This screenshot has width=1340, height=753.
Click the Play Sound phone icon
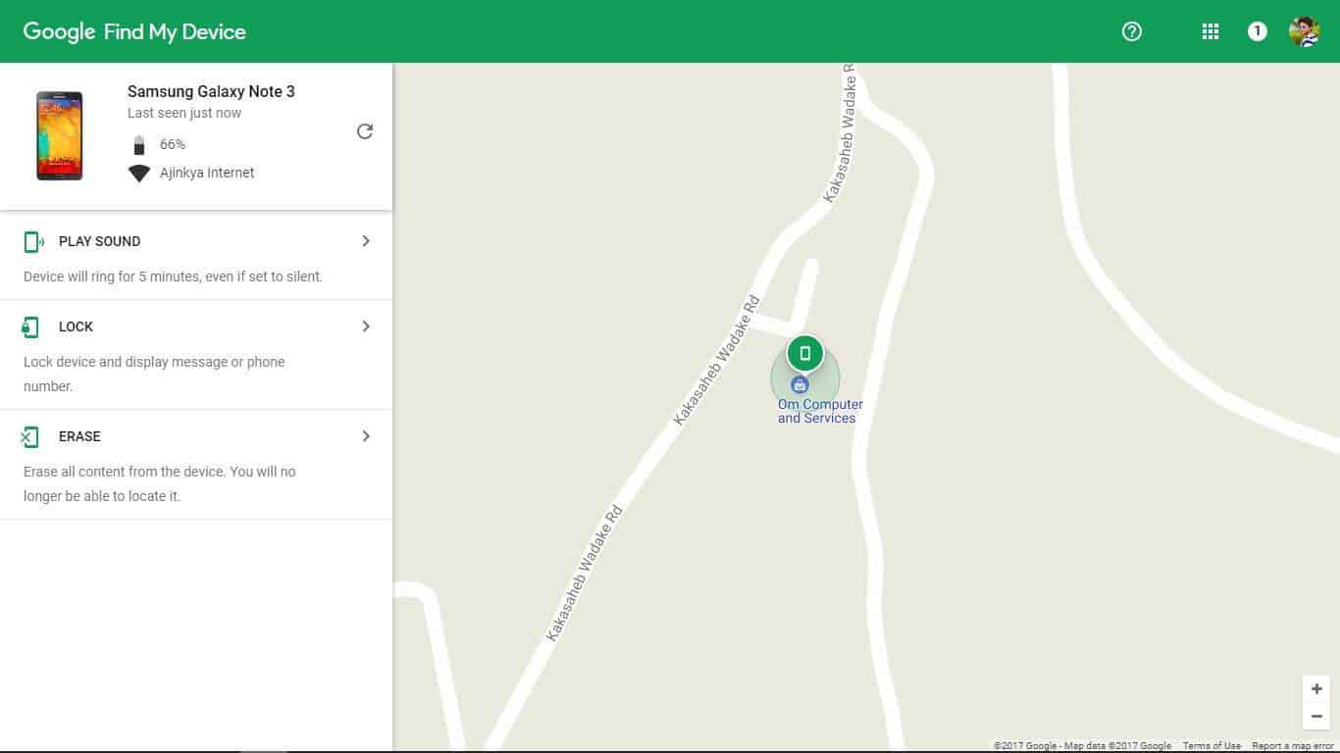coord(34,241)
